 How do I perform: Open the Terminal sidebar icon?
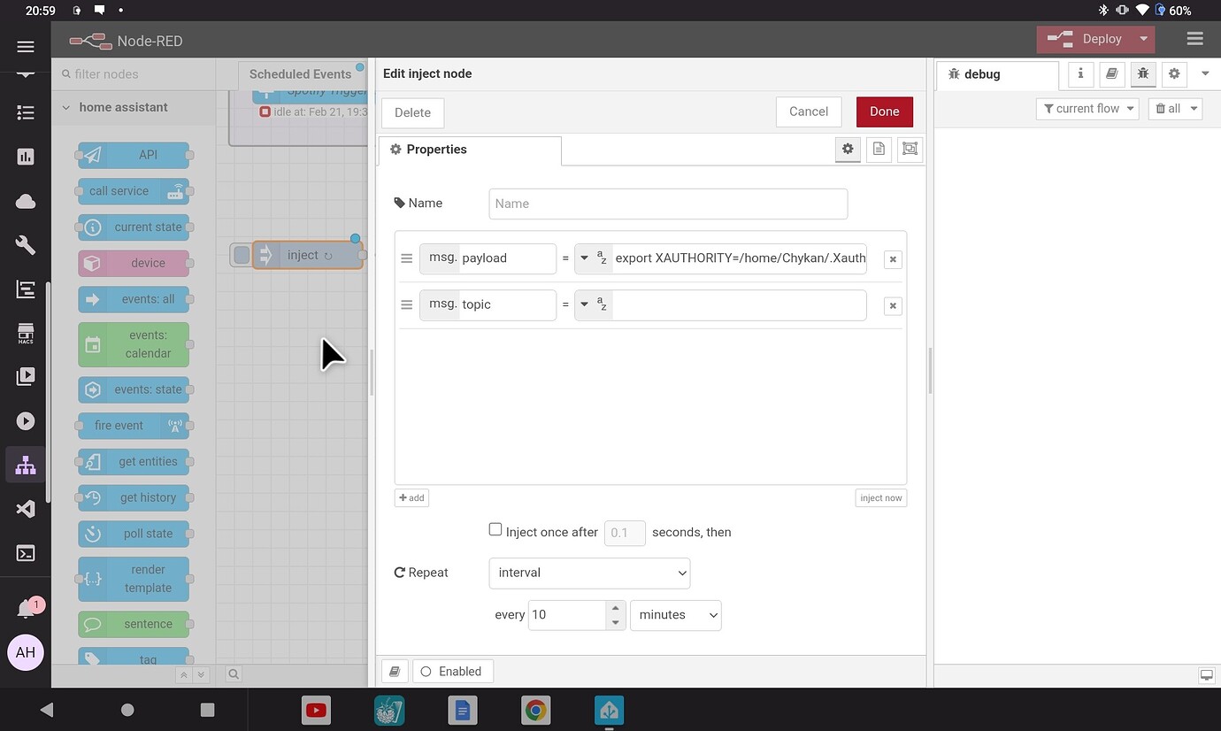[x=26, y=554]
